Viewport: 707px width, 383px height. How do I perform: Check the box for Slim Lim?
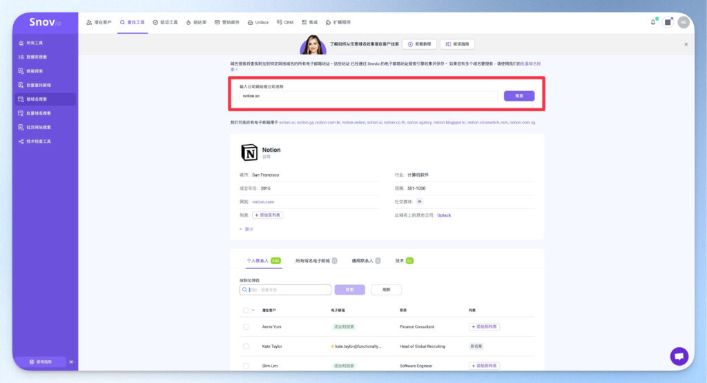tap(246, 366)
